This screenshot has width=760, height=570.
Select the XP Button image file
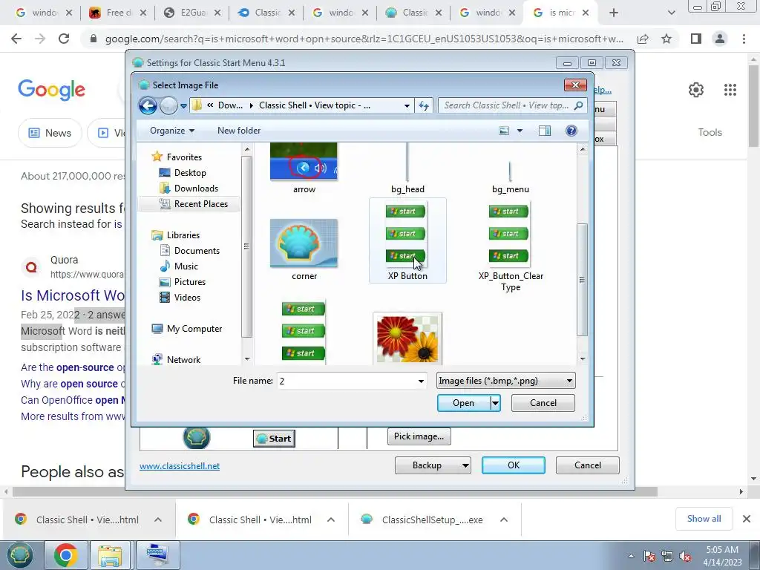[x=407, y=241]
